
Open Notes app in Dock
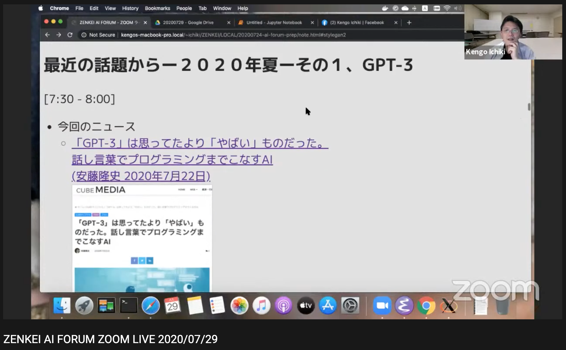(195, 306)
